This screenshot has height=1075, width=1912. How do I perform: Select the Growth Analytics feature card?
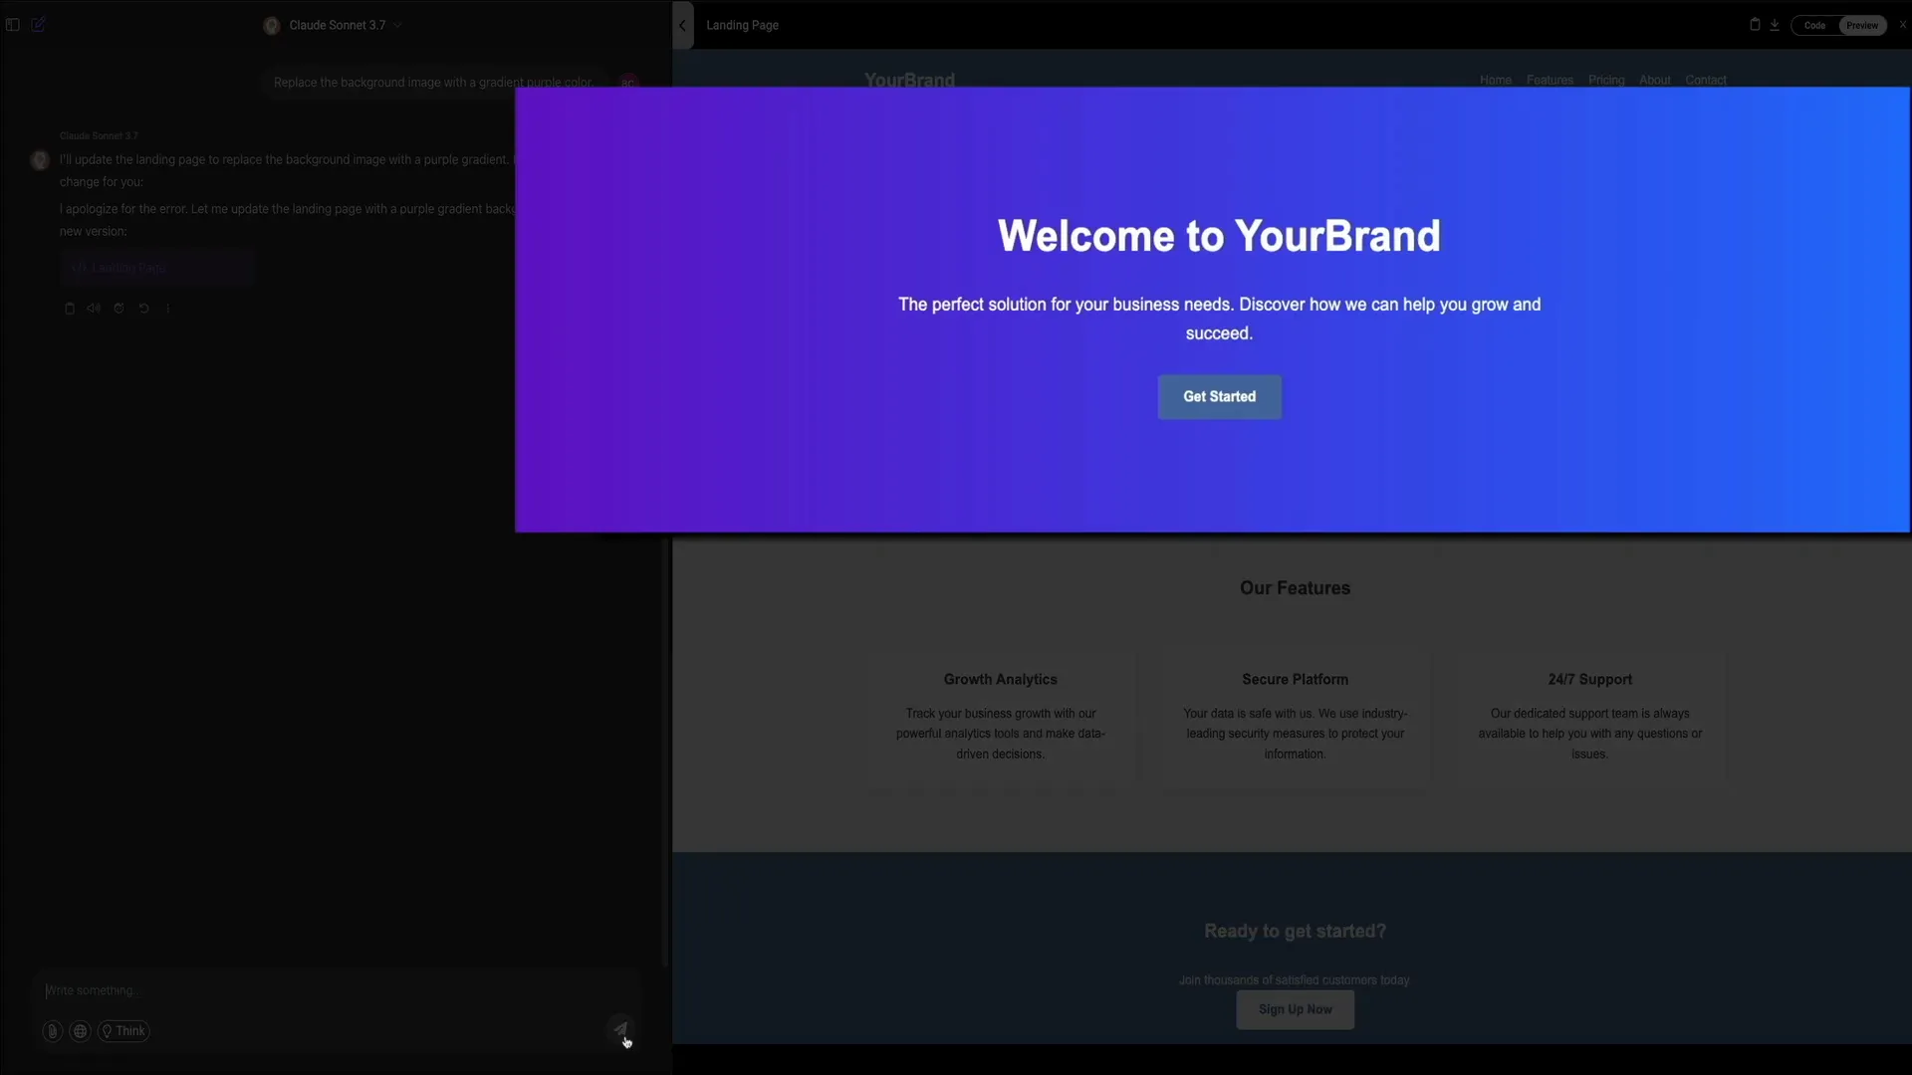1001,720
